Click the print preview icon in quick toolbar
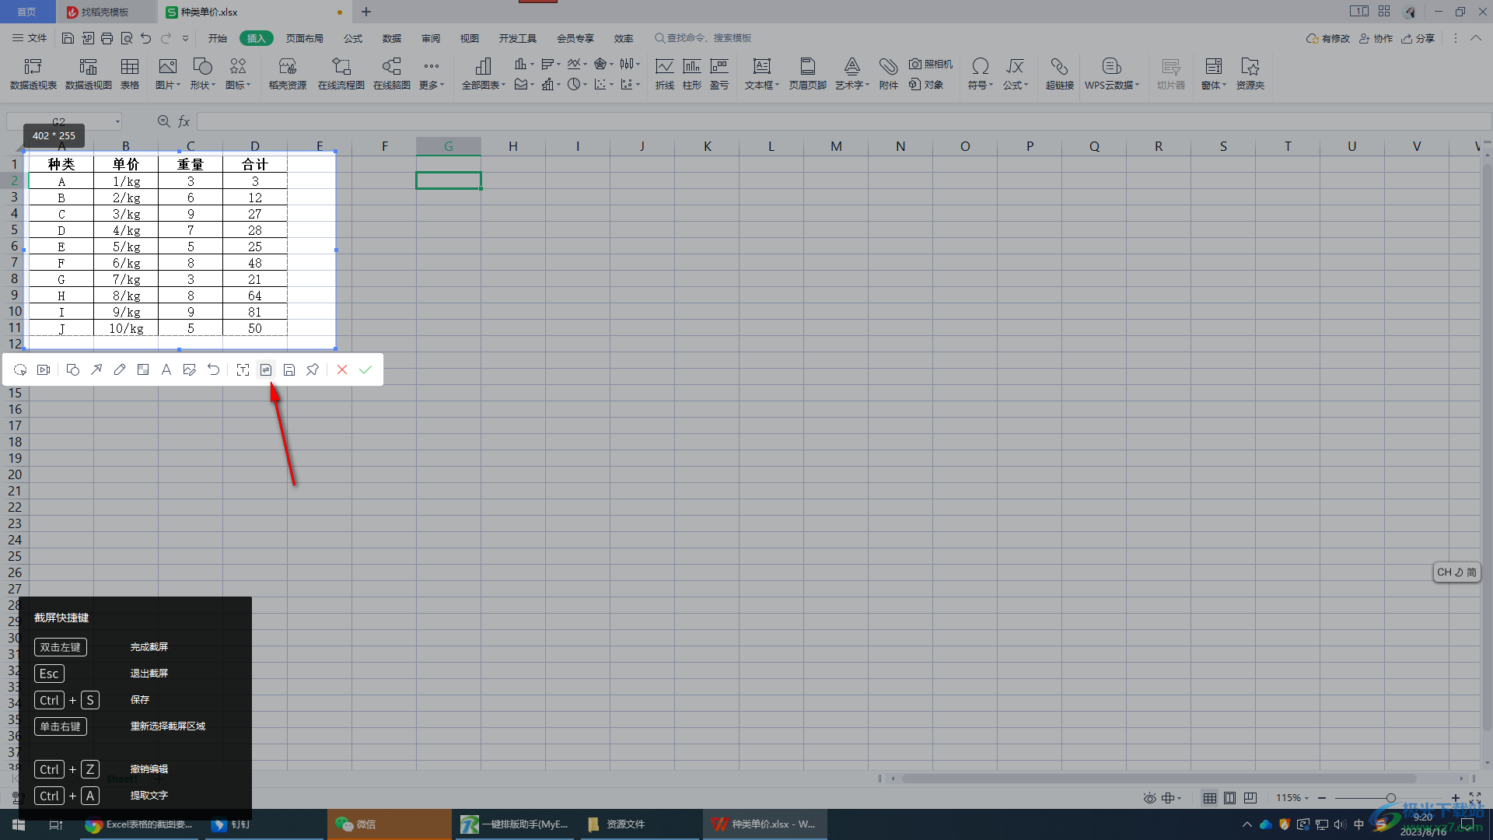The height and width of the screenshot is (840, 1493). [x=126, y=38]
